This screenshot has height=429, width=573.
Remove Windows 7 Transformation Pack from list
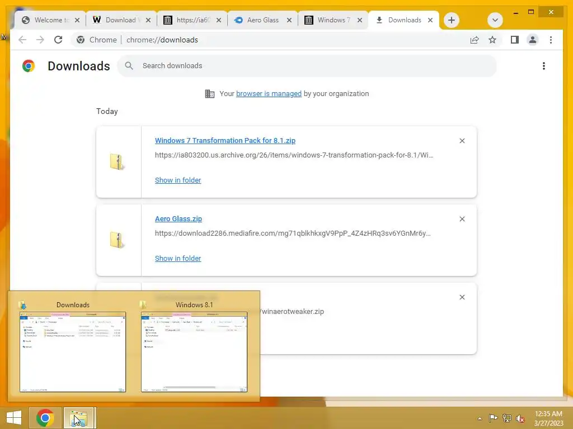click(x=462, y=141)
